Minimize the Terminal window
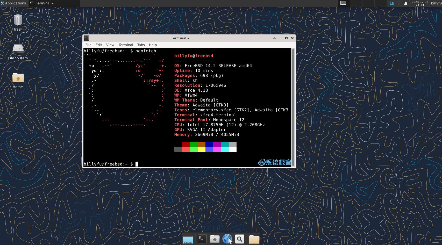This screenshot has height=245, width=442. [280, 38]
